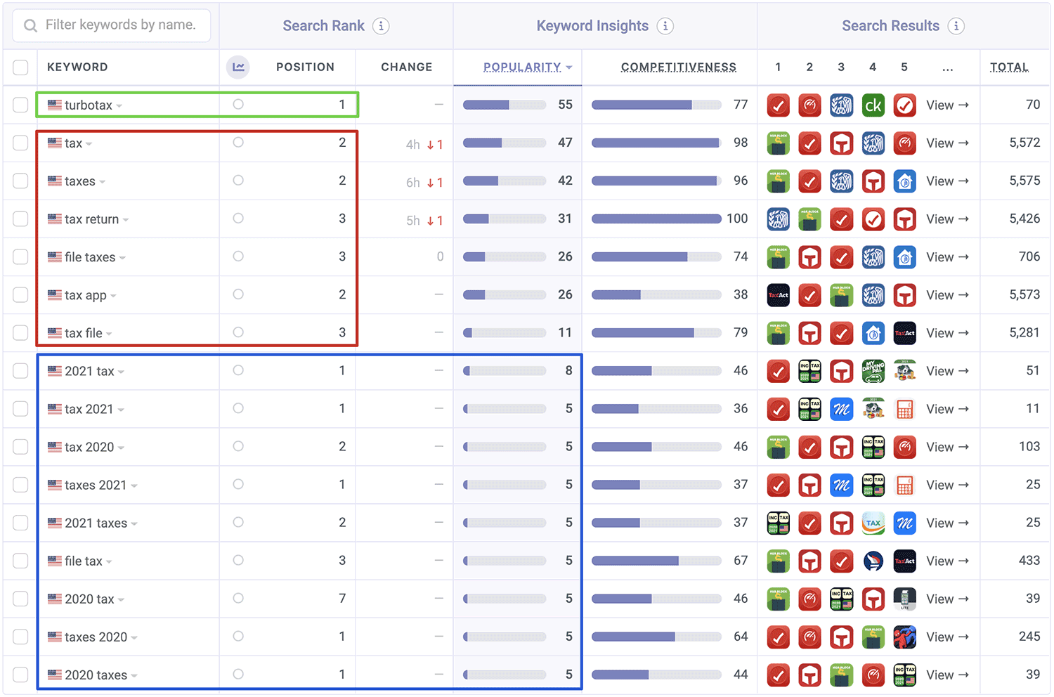This screenshot has height=697, width=1054.
Task: Expand the file taxes keyword dropdown arrow
Action: tap(123, 258)
